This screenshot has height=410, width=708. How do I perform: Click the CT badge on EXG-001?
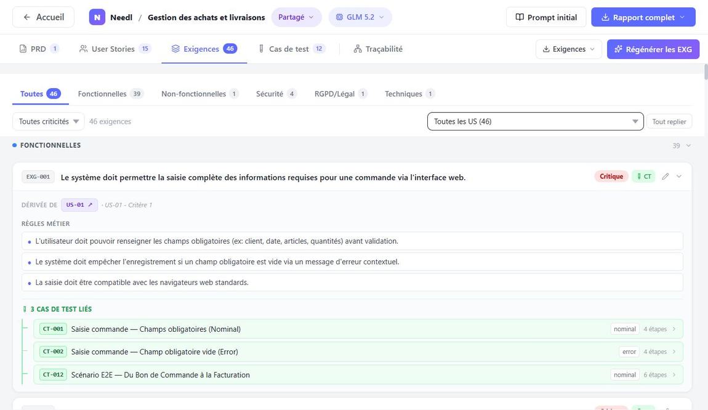tap(643, 177)
